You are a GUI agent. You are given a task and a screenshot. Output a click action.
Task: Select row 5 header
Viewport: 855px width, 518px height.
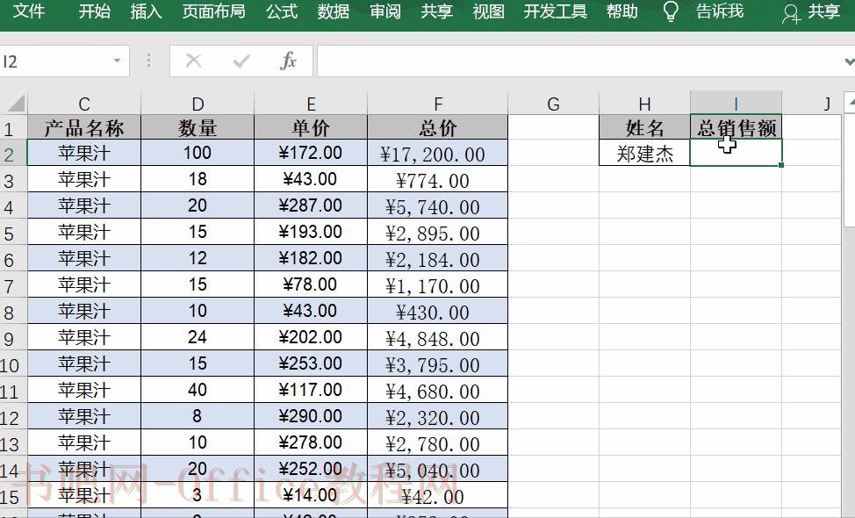click(13, 234)
